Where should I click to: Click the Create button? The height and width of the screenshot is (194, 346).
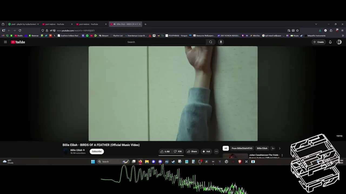318,42
